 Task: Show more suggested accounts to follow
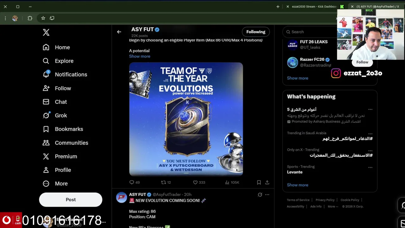pos(297,78)
